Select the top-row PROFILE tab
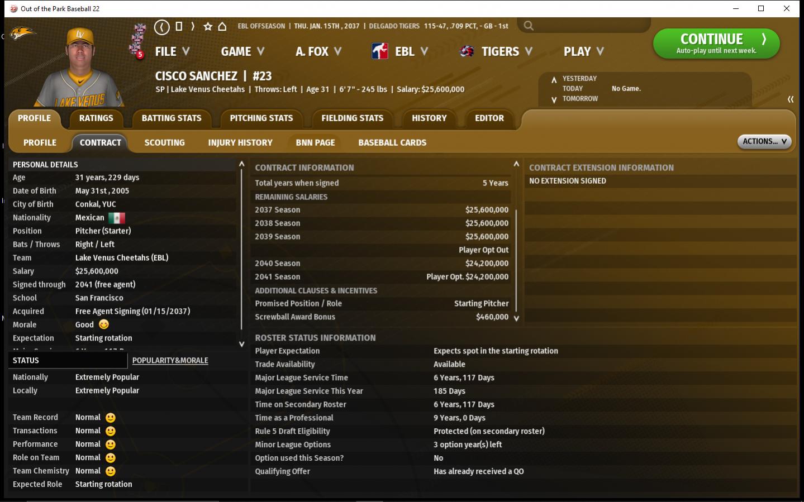This screenshot has width=804, height=502. (34, 118)
